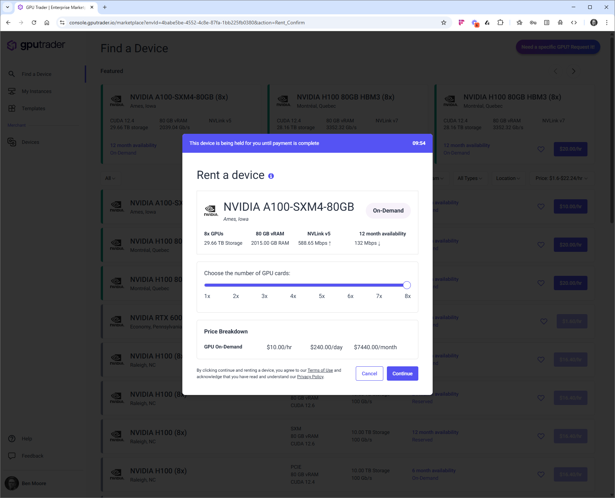Click the Find a Device search icon
This screenshot has width=615, height=498.
click(x=12, y=74)
